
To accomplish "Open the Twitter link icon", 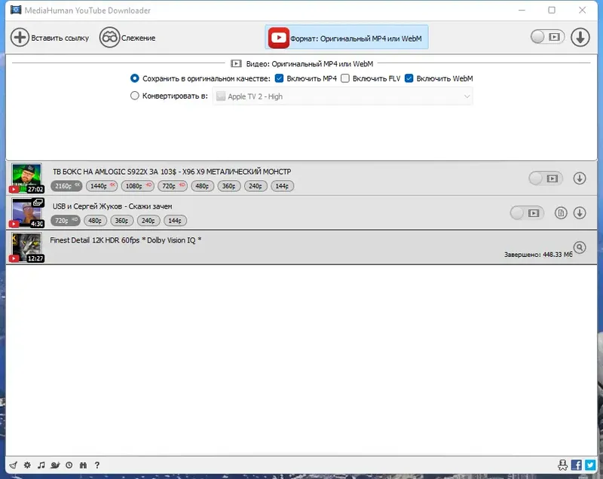I will point(590,465).
